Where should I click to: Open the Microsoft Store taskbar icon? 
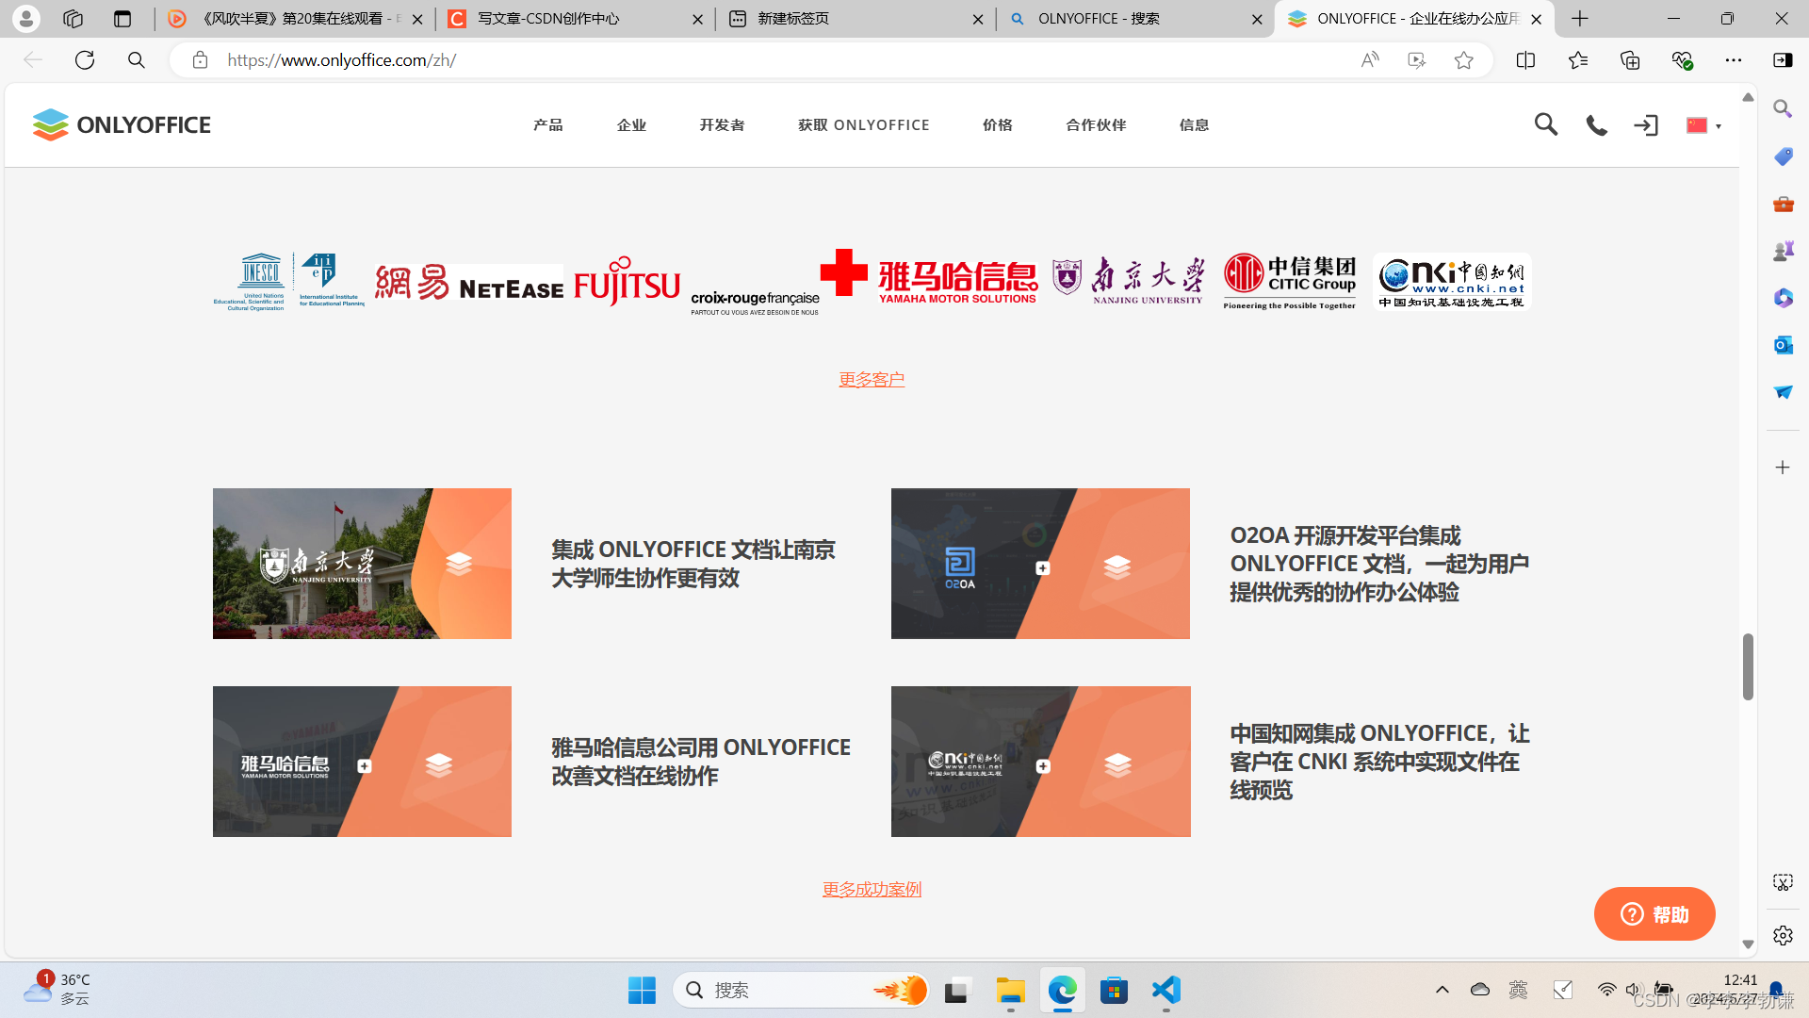point(1114,990)
